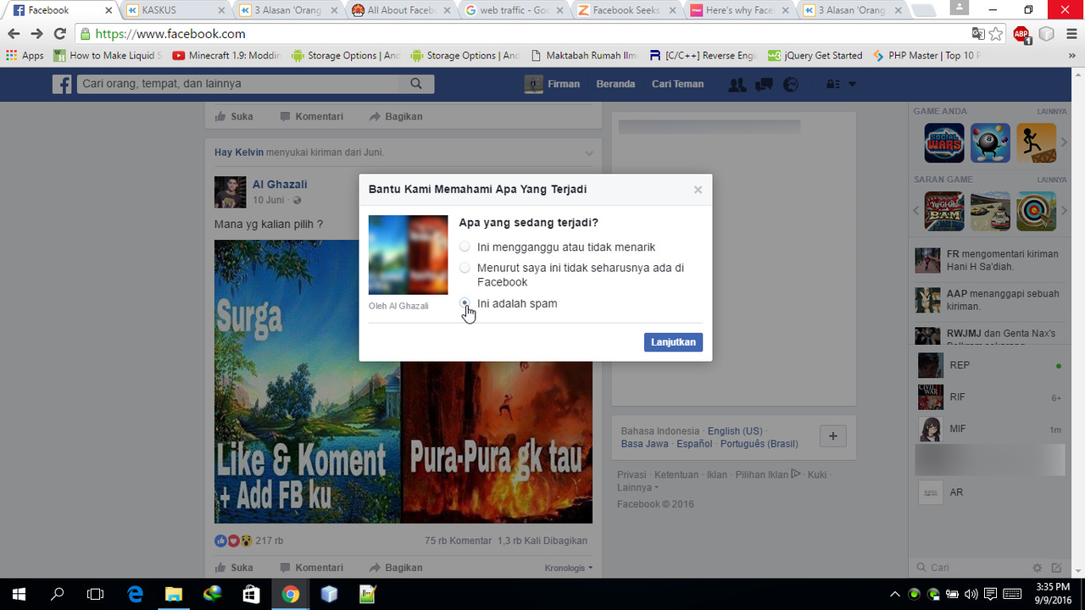This screenshot has width=1085, height=610.
Task: Click the search magnifier button
Action: tap(416, 84)
